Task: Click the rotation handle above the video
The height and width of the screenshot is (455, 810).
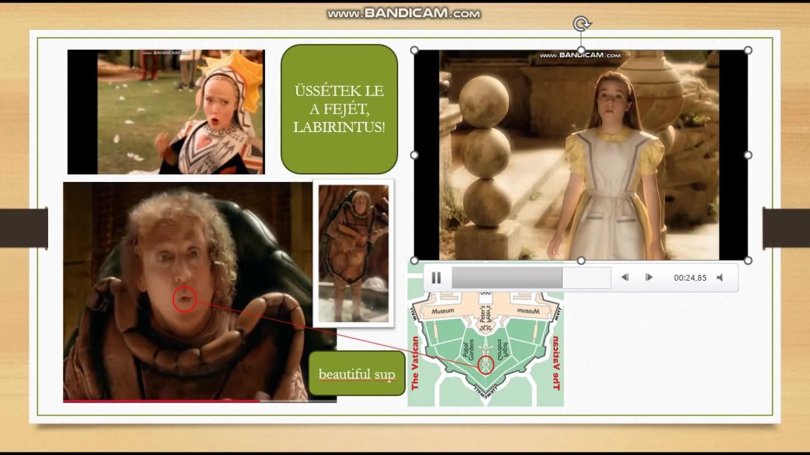Action: pyautogui.click(x=582, y=24)
